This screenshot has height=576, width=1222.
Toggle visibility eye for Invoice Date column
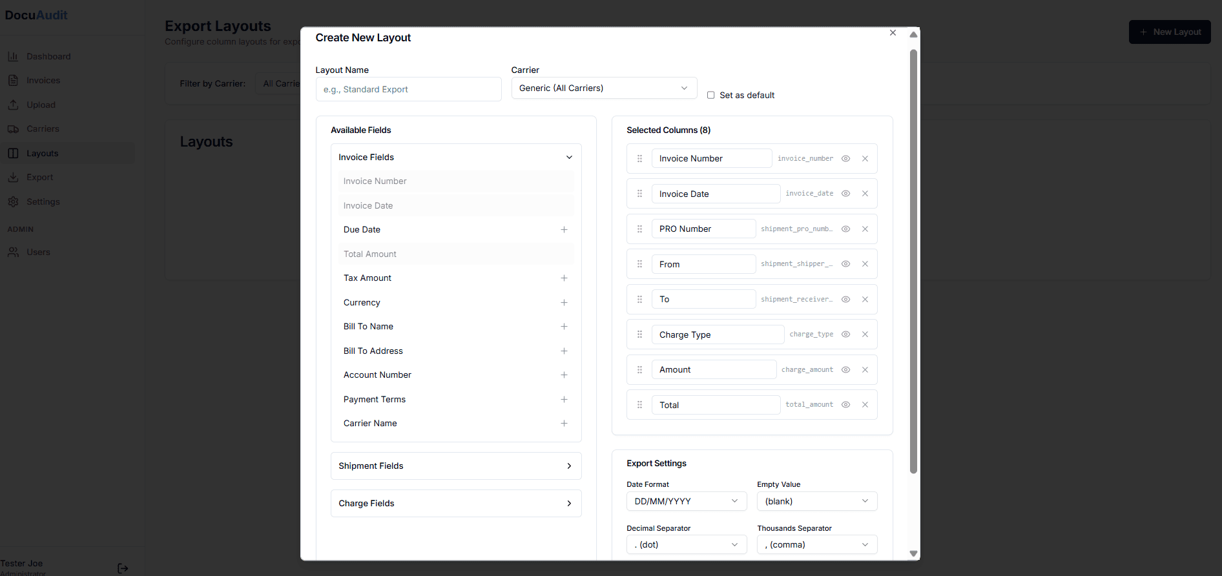point(845,194)
